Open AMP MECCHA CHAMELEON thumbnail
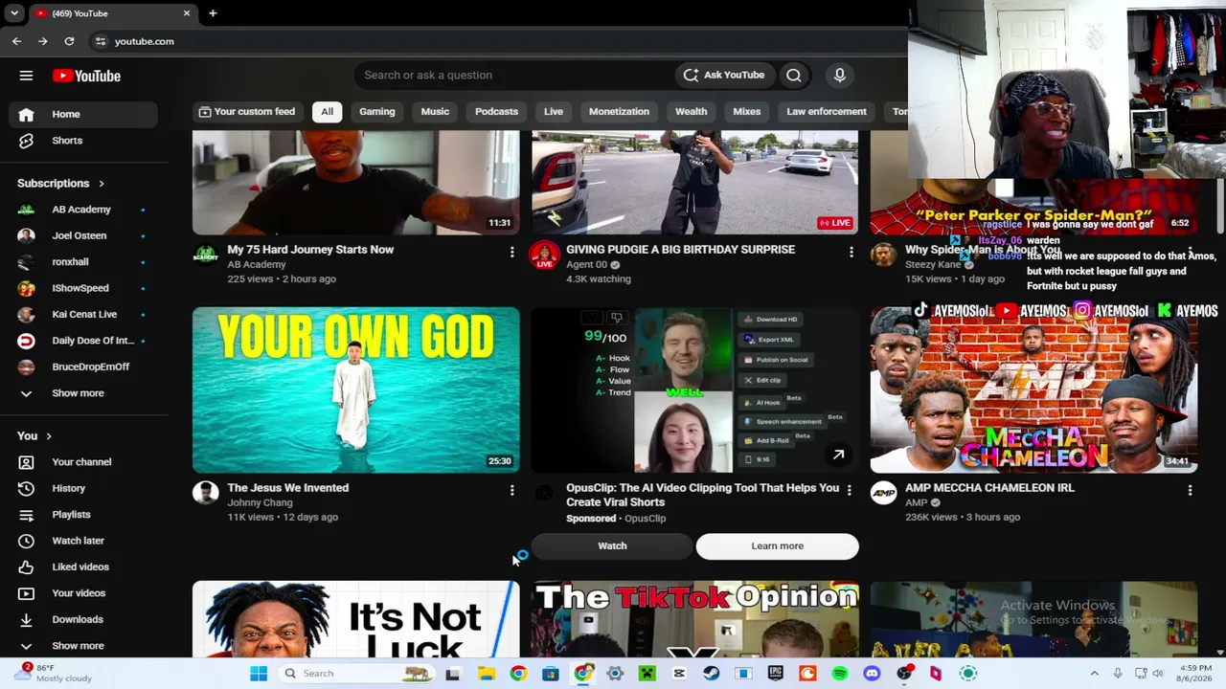Image resolution: width=1226 pixels, height=689 pixels. [1033, 389]
